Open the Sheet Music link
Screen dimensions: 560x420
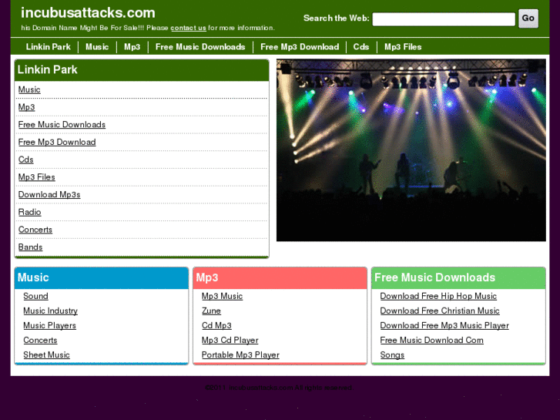click(46, 355)
